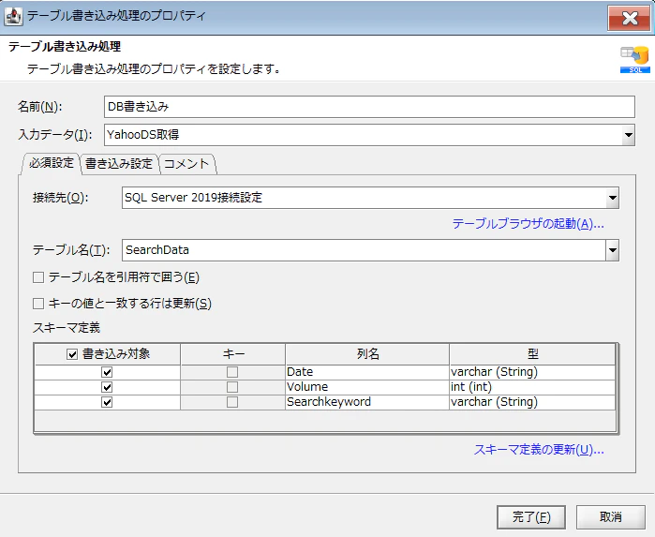Click the SQL table write icon
This screenshot has width=655, height=537.
pyautogui.click(x=635, y=60)
